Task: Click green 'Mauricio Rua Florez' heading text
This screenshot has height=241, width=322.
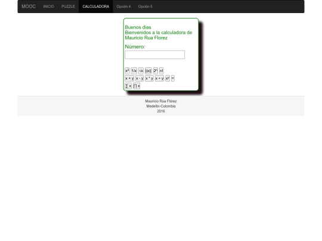Action: click(x=146, y=38)
